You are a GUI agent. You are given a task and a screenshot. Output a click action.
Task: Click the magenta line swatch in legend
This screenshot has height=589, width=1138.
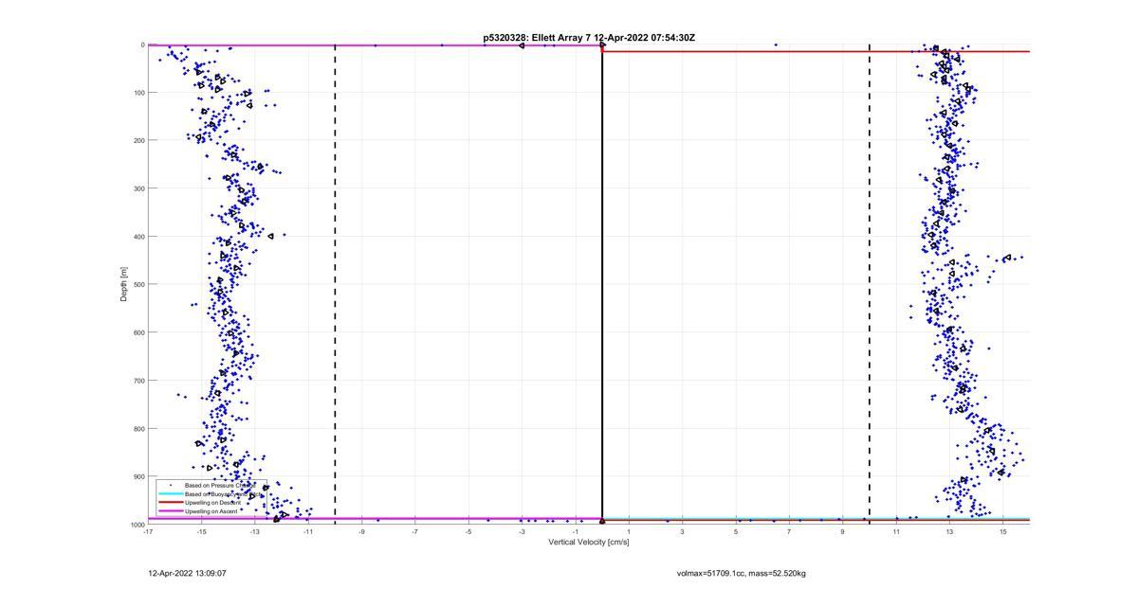[170, 511]
